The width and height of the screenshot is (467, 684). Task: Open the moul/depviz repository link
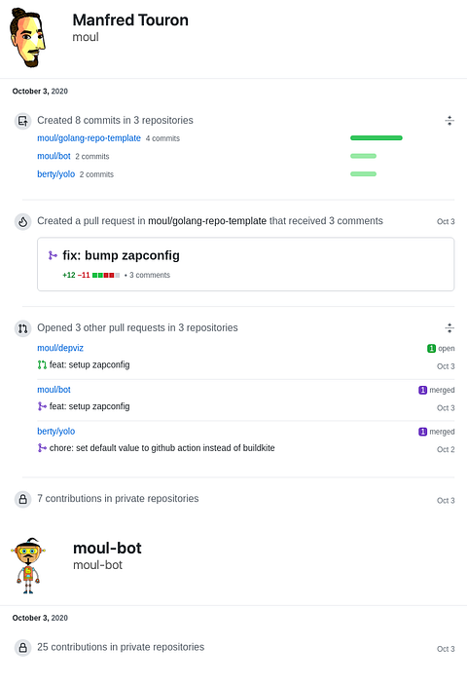60,348
